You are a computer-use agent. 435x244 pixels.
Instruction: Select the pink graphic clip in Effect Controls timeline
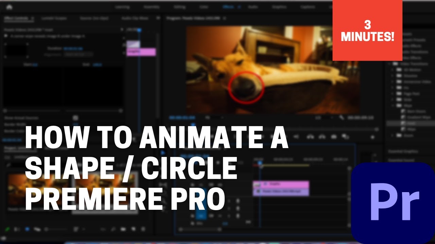(x=141, y=52)
